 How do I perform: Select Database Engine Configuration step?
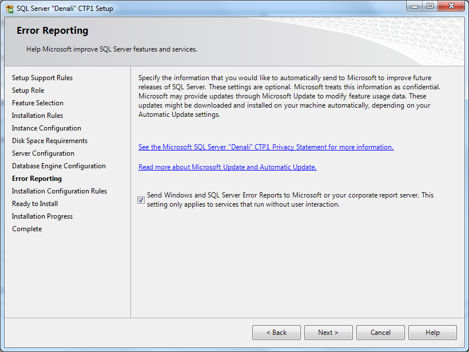[x=58, y=166]
